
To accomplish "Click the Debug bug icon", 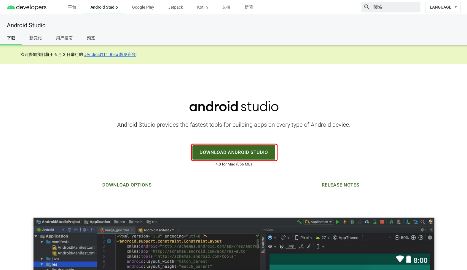I will (352, 222).
